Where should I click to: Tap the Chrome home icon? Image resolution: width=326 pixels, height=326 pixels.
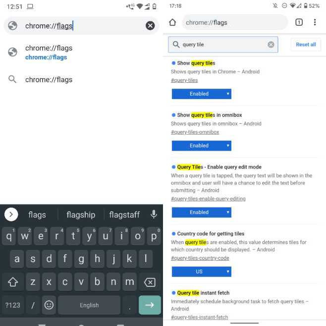click(172, 22)
